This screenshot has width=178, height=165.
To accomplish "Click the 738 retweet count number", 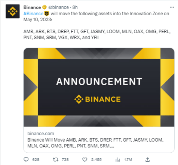I will coord(65,159).
